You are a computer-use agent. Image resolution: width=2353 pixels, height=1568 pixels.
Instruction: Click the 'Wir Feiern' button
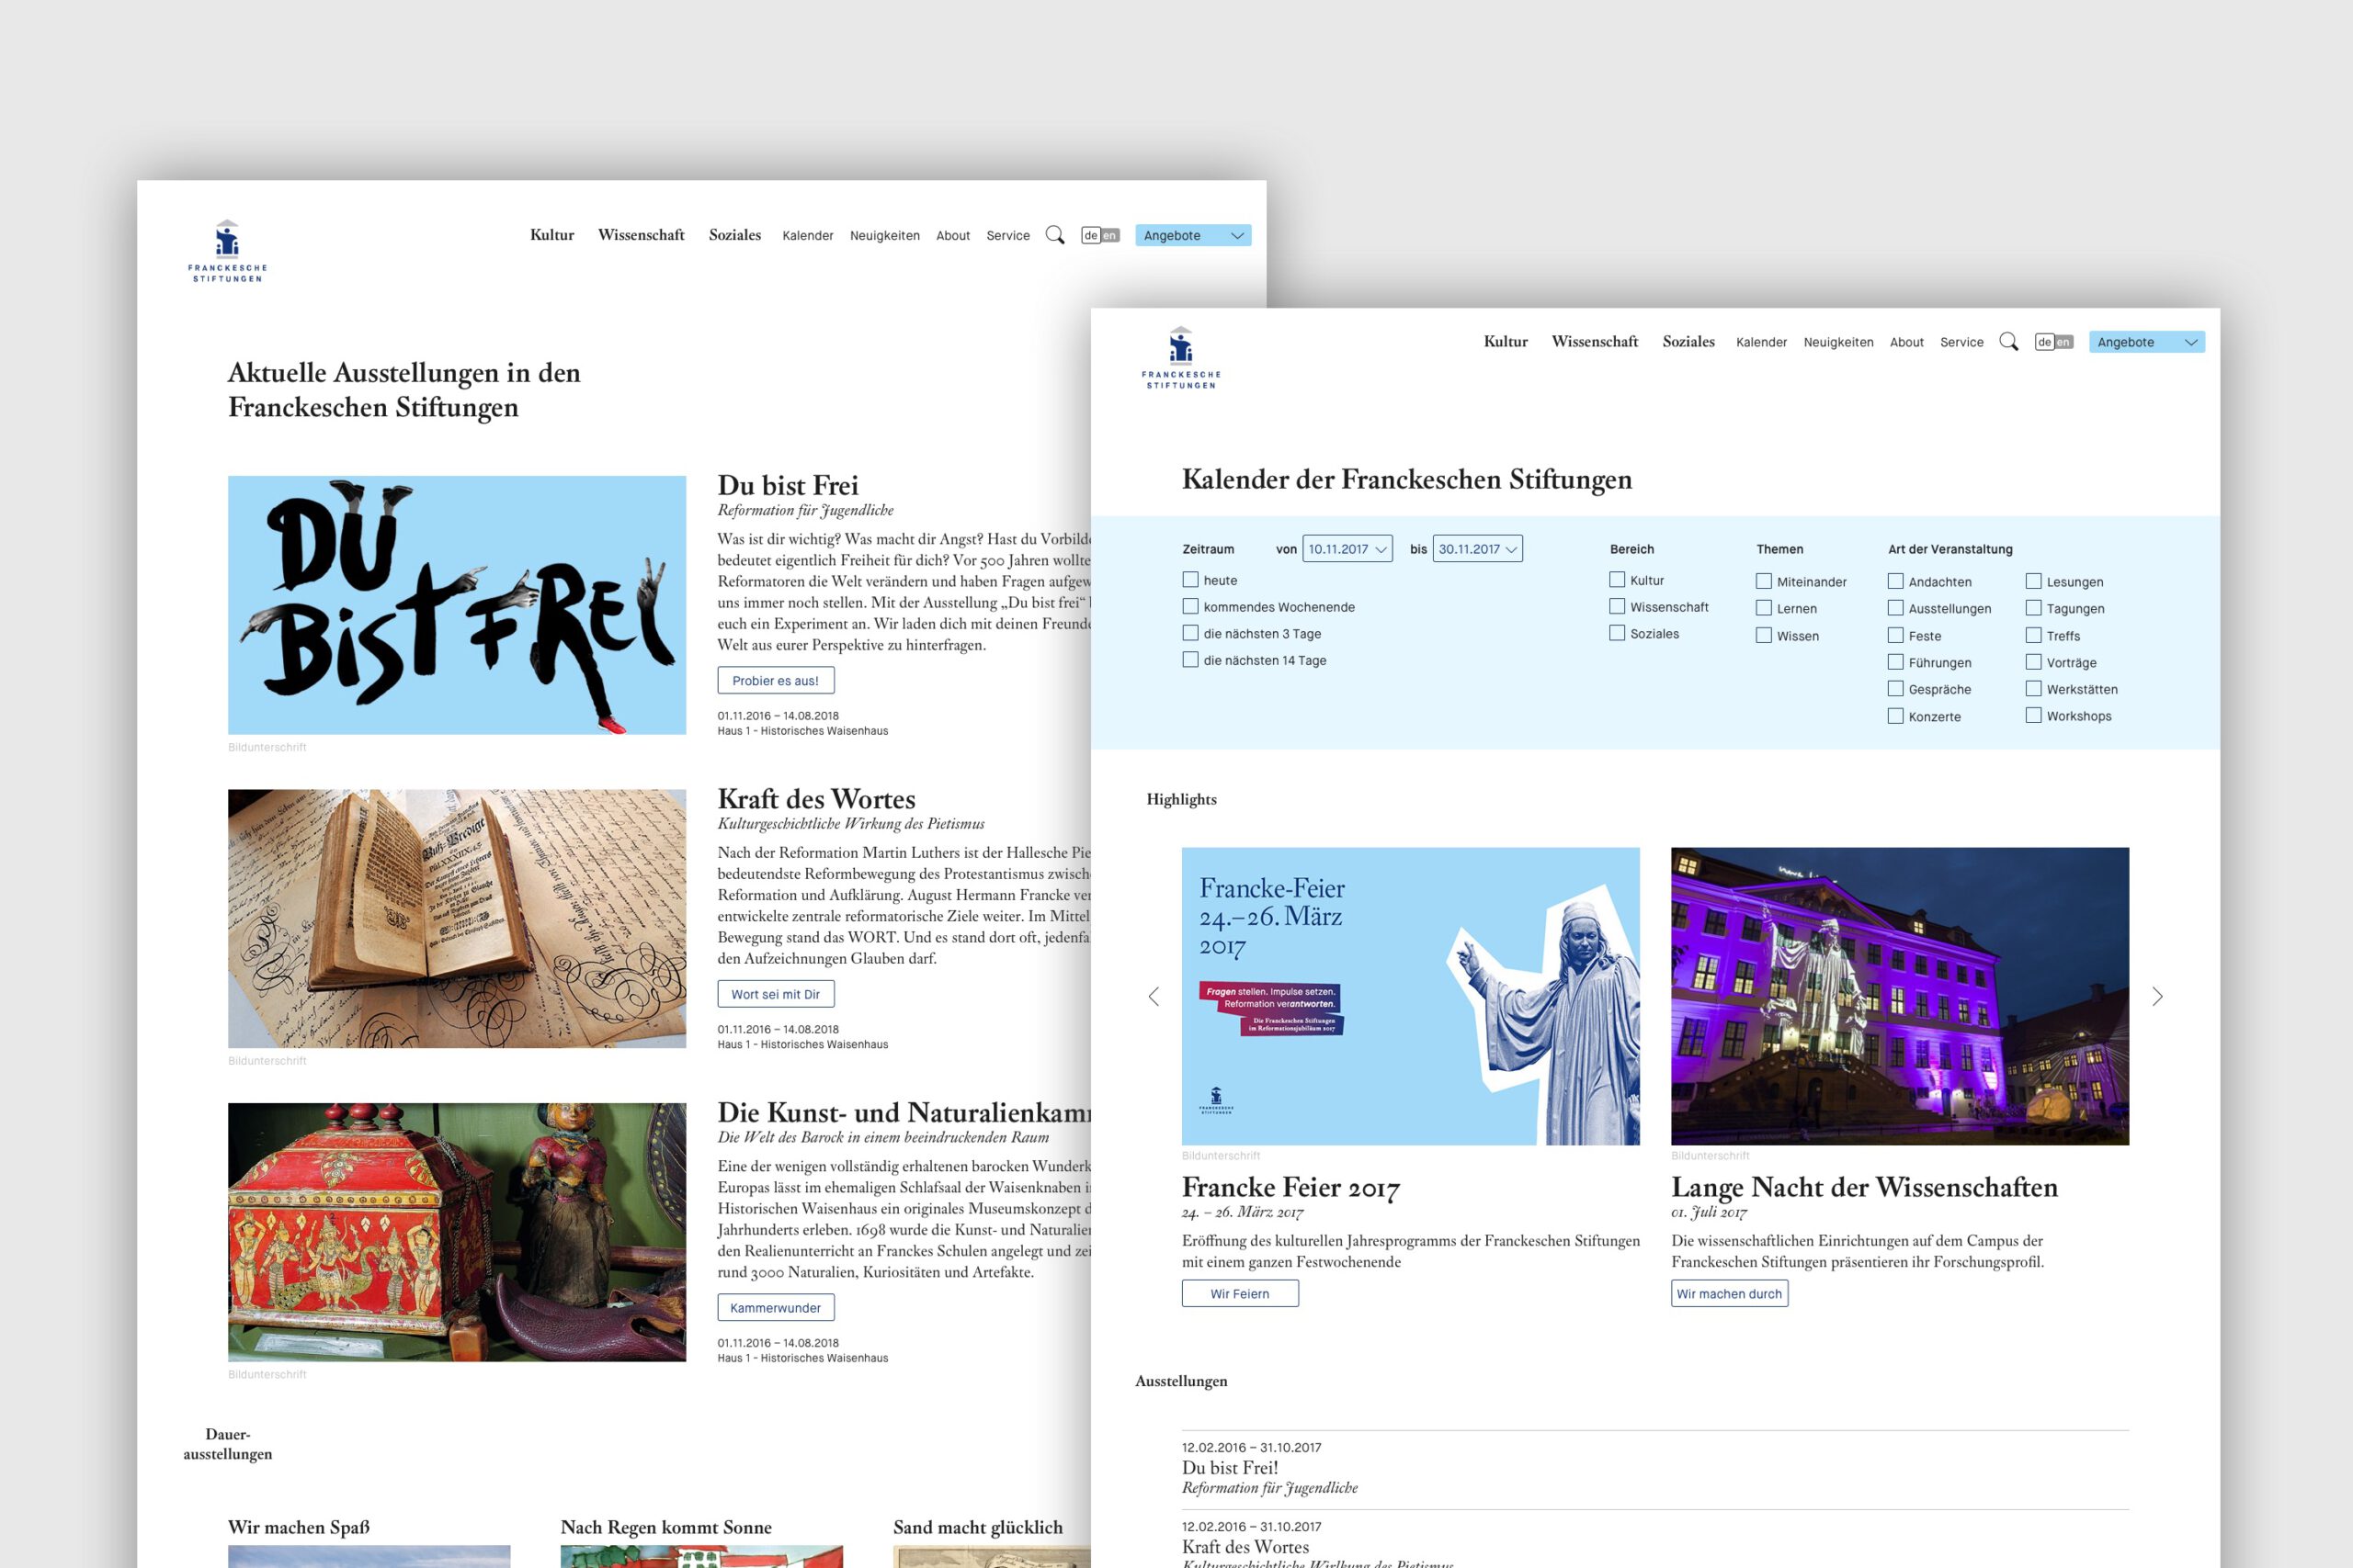[x=1240, y=1293]
